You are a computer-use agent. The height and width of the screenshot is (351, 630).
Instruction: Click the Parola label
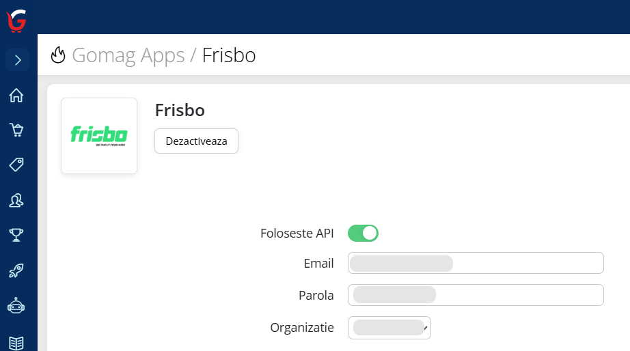316,296
